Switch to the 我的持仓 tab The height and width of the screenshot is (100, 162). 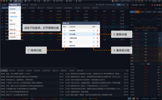coord(25,5)
